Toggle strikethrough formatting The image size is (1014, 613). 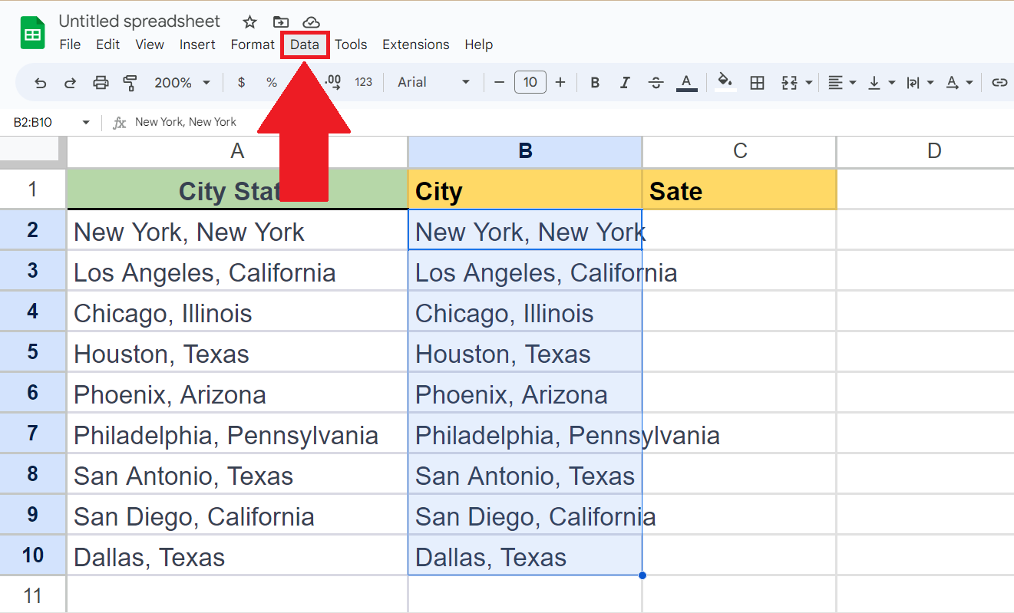point(656,83)
